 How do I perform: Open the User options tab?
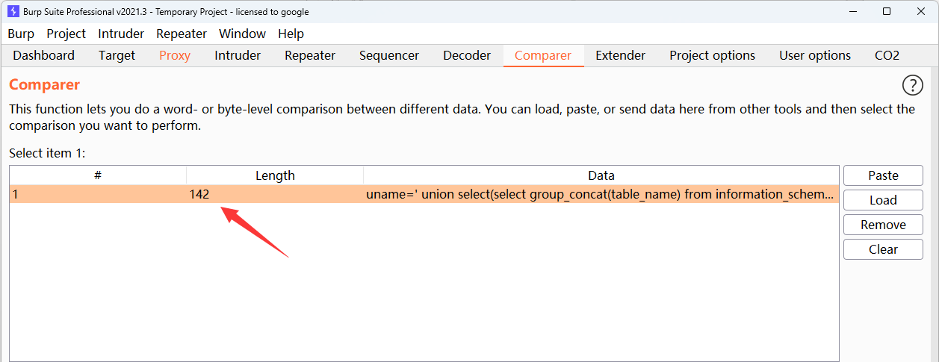815,55
